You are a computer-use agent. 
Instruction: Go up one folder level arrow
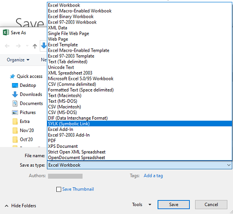(35, 46)
